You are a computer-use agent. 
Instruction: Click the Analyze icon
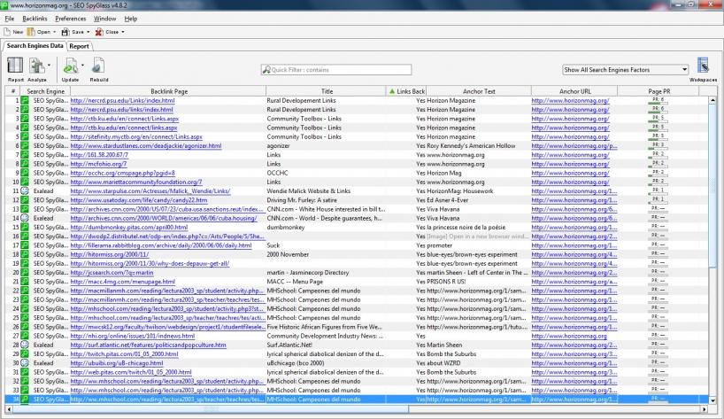[35, 66]
